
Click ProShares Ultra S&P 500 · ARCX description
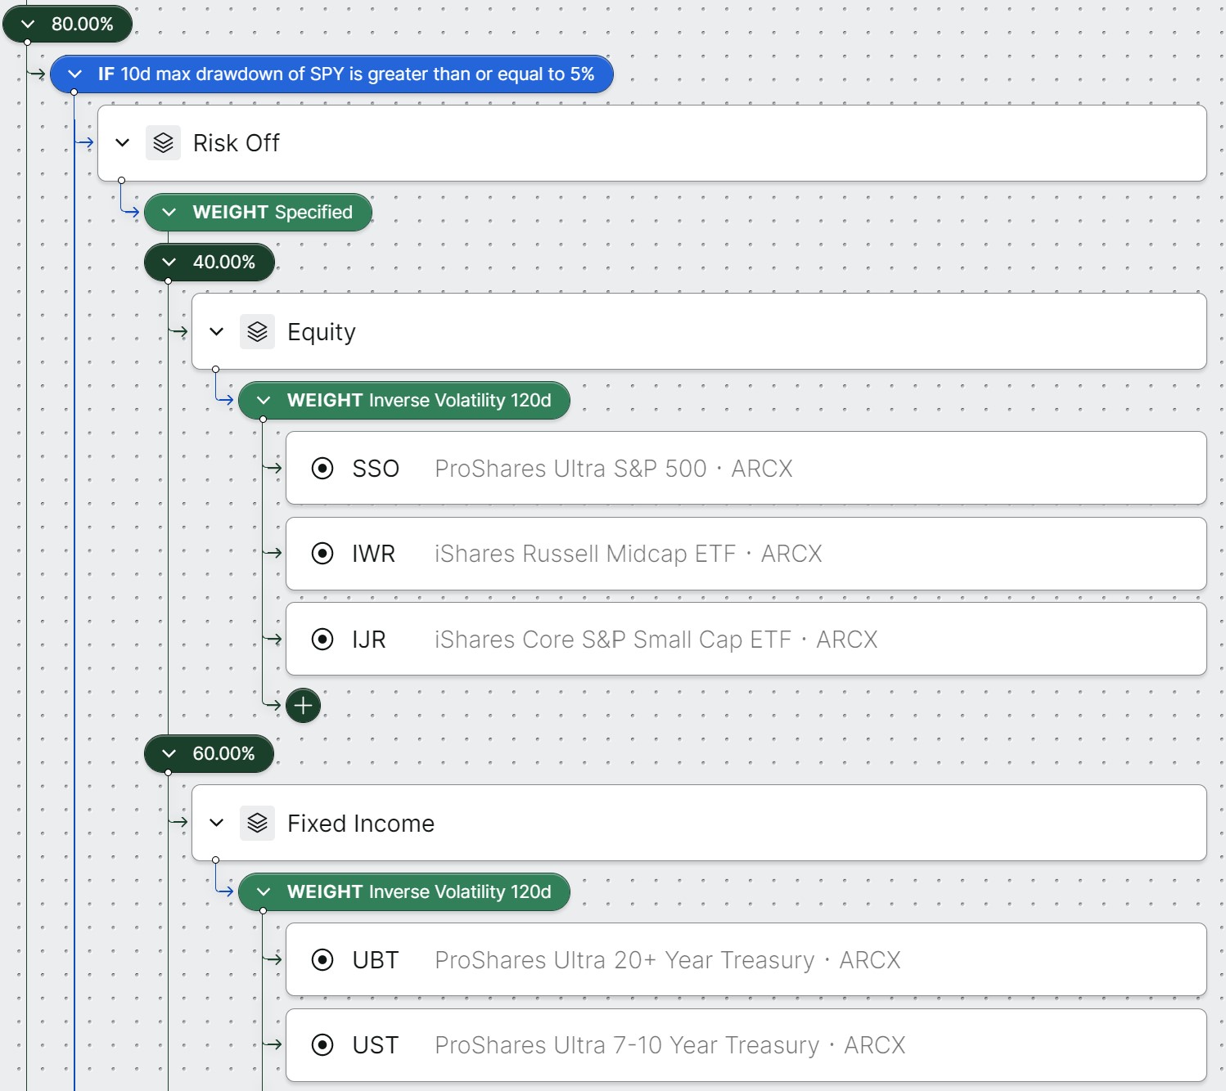click(x=614, y=469)
